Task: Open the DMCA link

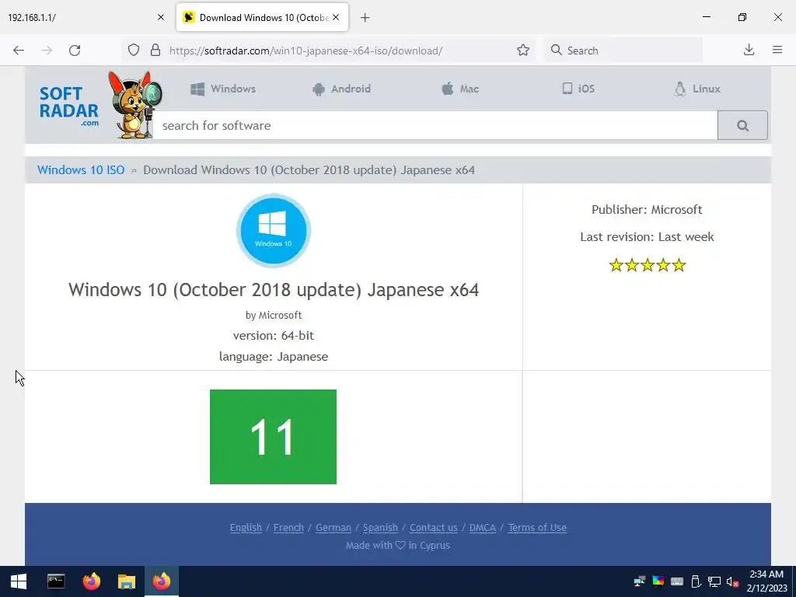Action: [x=482, y=528]
